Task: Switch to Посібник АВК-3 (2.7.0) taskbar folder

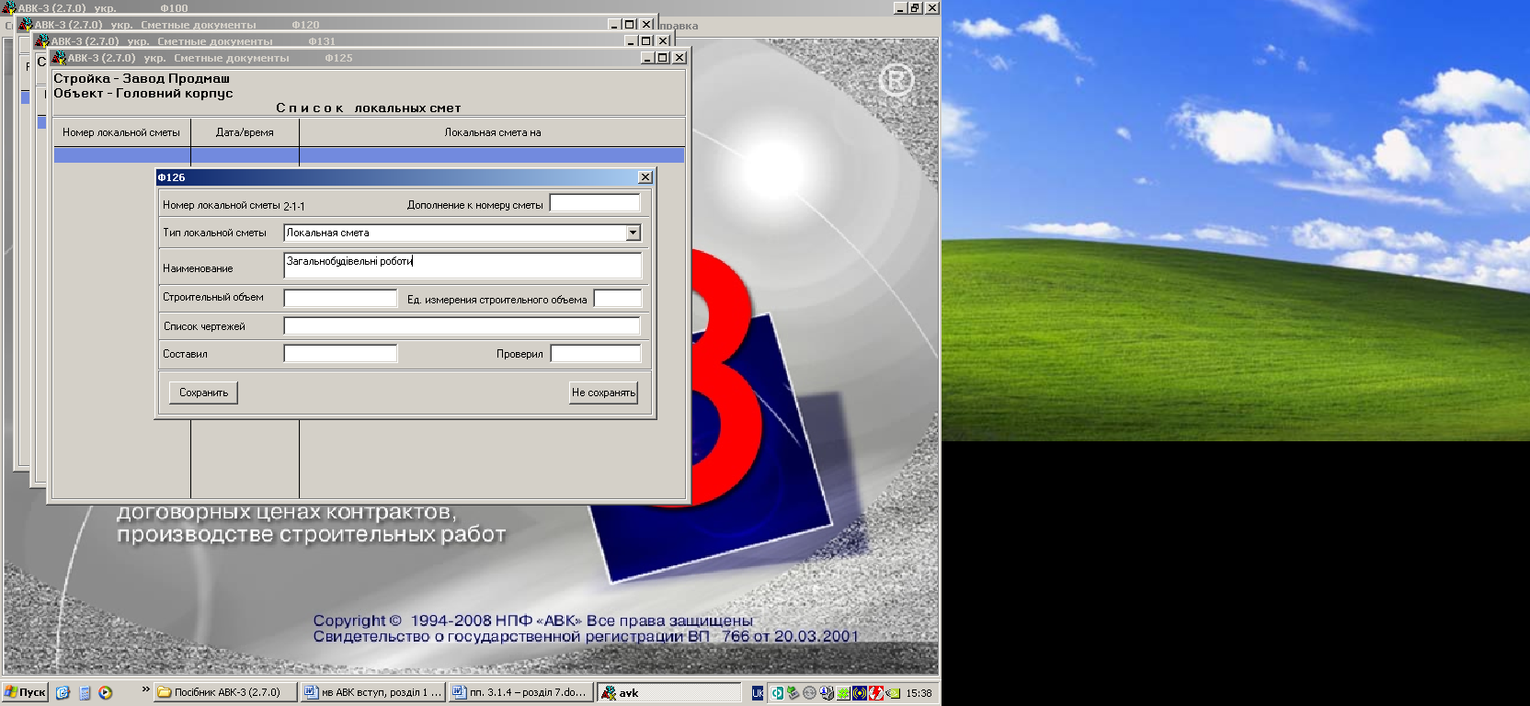Action: pos(225,692)
